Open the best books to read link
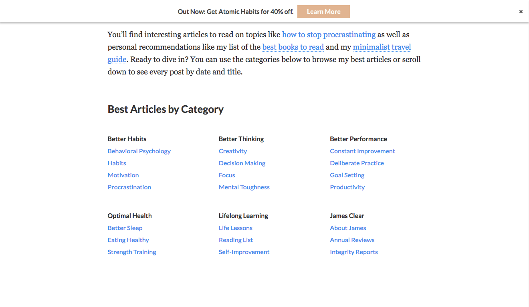The image size is (529, 307). (293, 47)
